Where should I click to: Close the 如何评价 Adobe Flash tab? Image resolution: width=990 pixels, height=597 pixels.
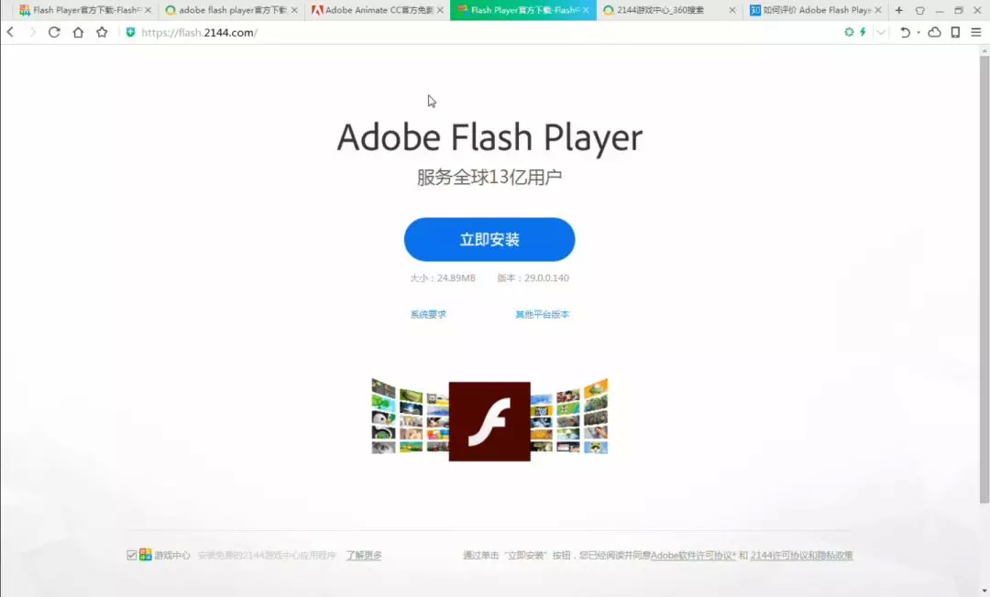coord(878,10)
